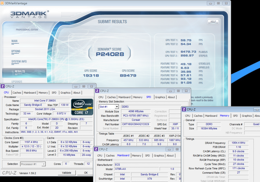Viewport: 260px width, 182px height.
Task: Select the MAIN sidebar item
Action: [x=14, y=41]
